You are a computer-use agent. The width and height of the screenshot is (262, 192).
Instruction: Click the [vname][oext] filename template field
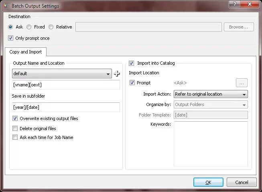pos(66,85)
